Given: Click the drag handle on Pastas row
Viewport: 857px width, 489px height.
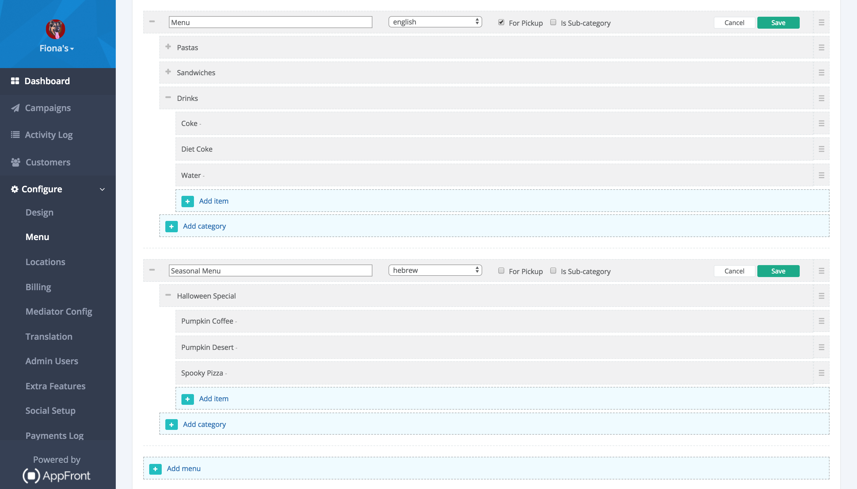Looking at the screenshot, I should 821,47.
